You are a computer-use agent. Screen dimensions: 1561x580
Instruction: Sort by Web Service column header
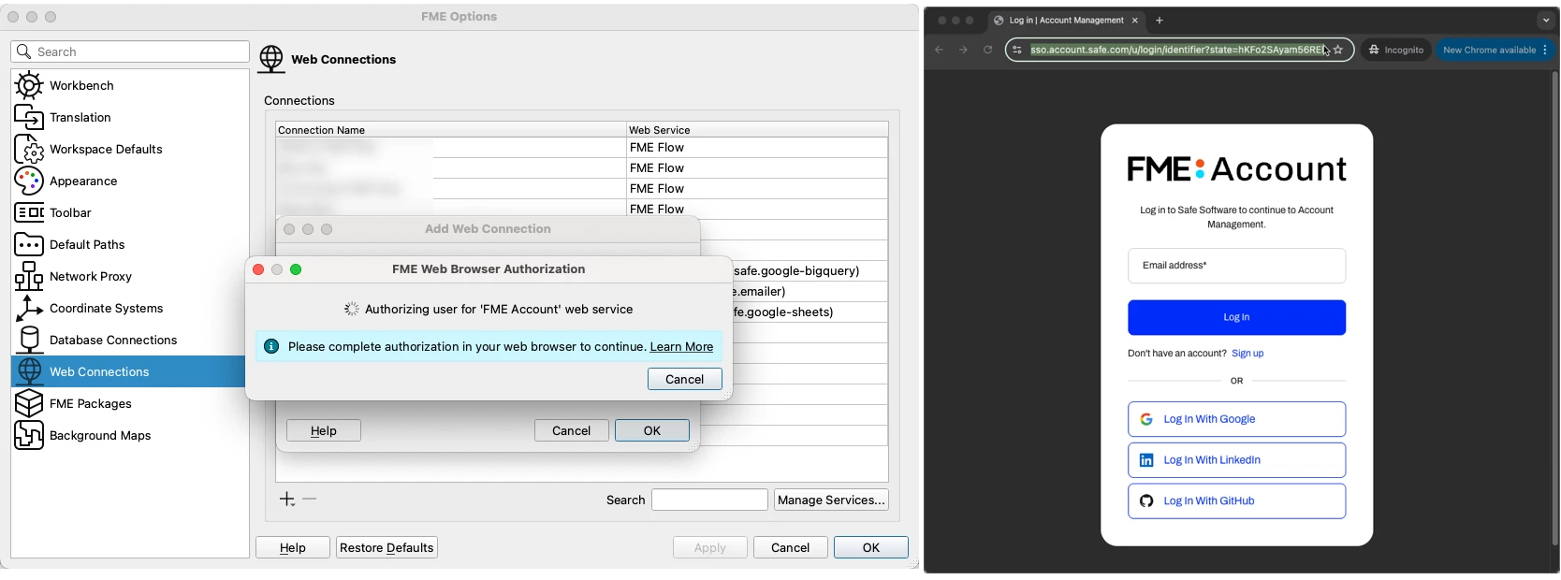click(756, 130)
